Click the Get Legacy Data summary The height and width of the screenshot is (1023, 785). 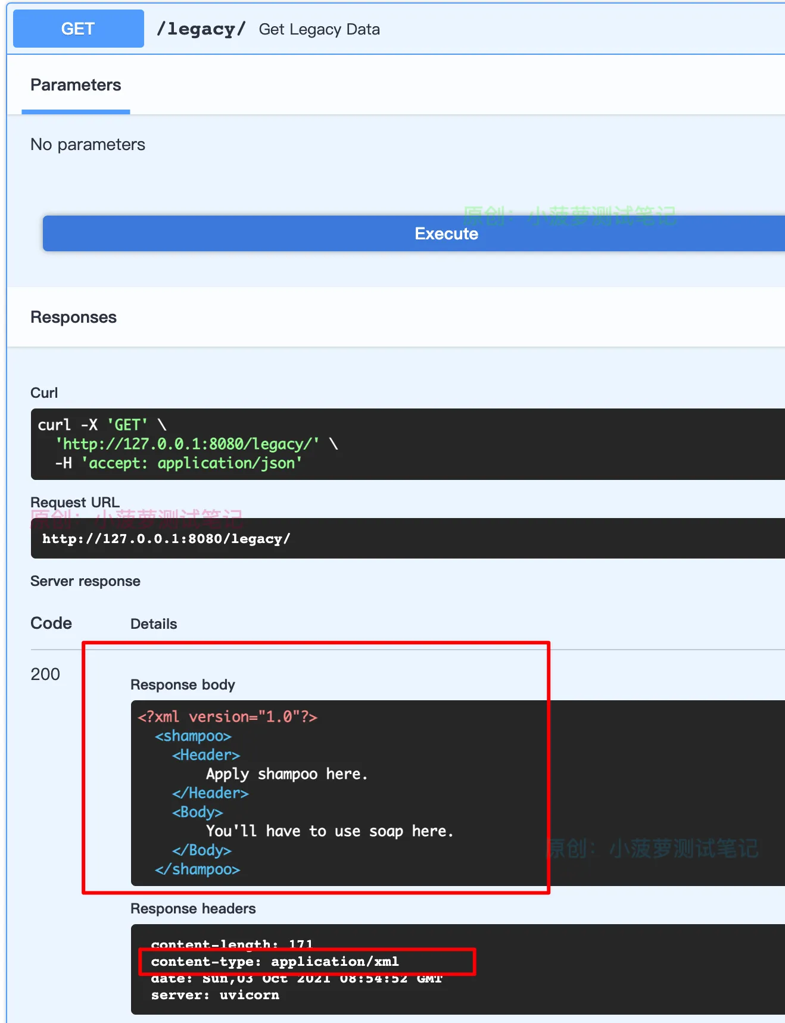319,29
